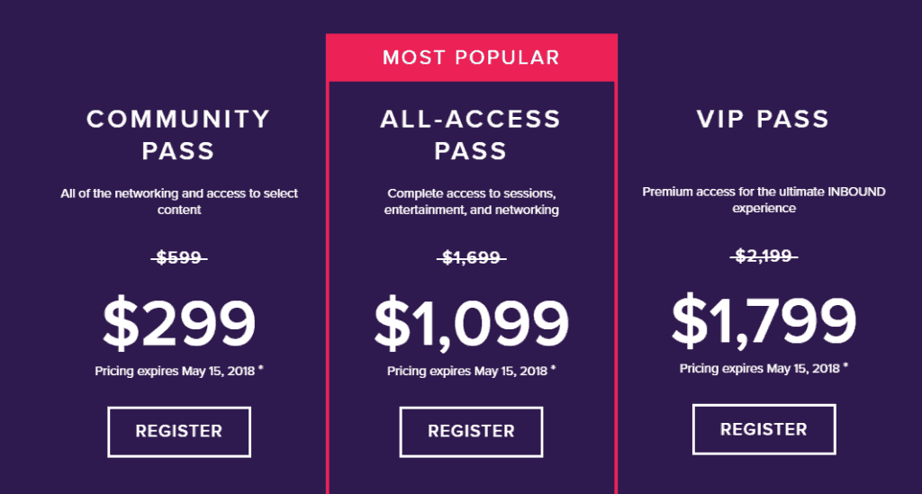The width and height of the screenshot is (922, 494).
Task: Click the crossed-out $1,699 price
Action: point(472,257)
